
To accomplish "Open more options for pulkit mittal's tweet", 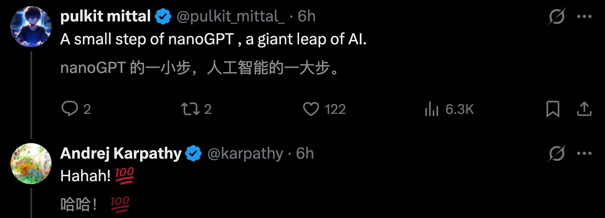I will [584, 17].
